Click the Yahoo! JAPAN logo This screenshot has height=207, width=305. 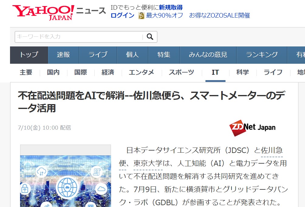[x=43, y=12]
